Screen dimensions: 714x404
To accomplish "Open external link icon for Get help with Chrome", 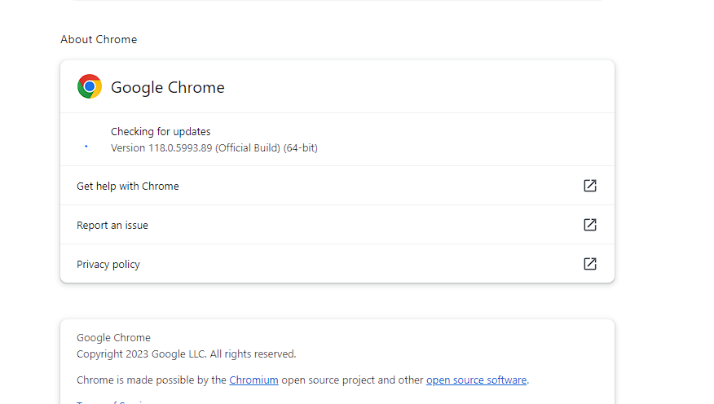I will pos(589,186).
